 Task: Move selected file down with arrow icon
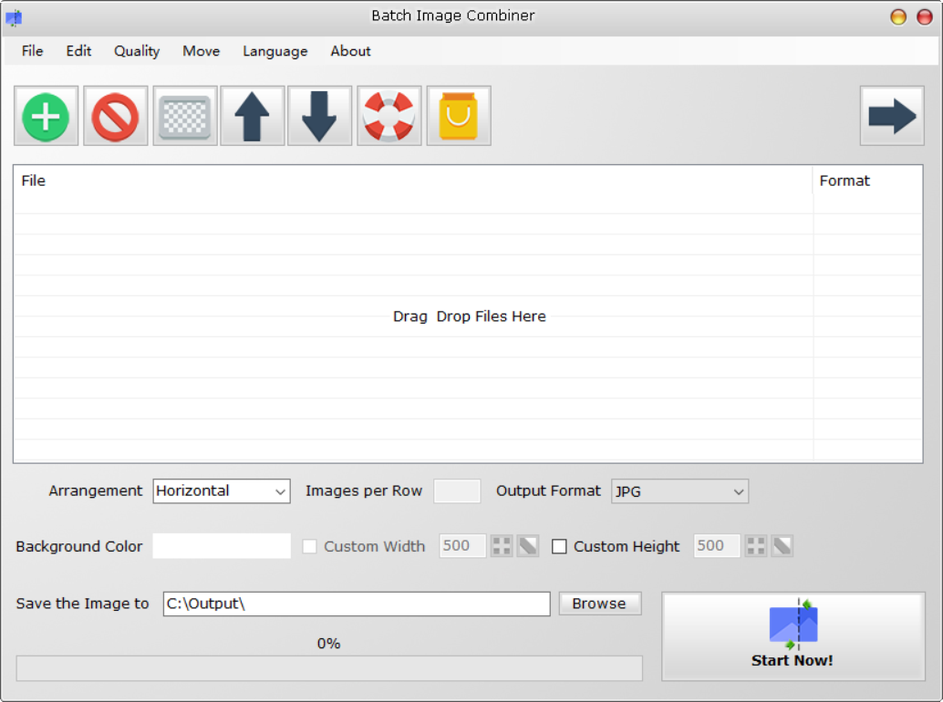point(319,117)
